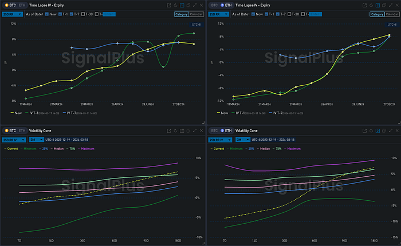Open the 3M period dropdown in BTC Volatility Cone
This screenshot has width=401, height=246.
[36, 139]
